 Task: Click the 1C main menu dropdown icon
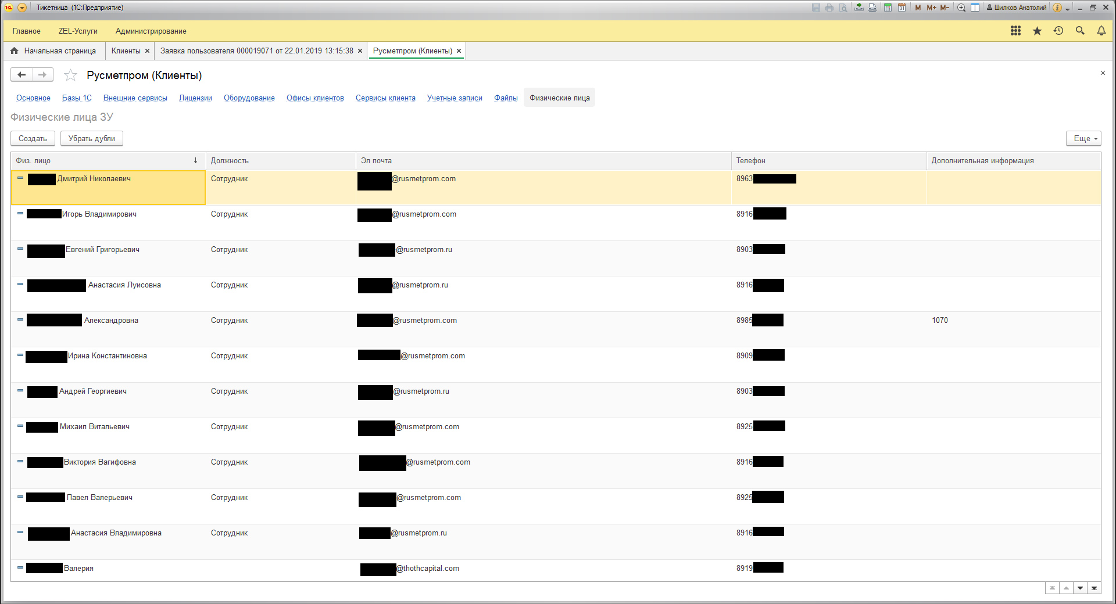click(22, 8)
